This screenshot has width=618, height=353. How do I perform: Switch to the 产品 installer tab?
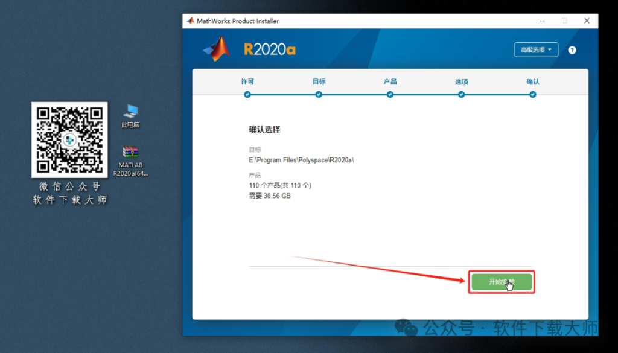tap(390, 81)
